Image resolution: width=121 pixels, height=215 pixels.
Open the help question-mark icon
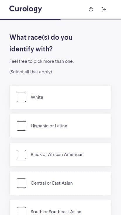click(91, 9)
